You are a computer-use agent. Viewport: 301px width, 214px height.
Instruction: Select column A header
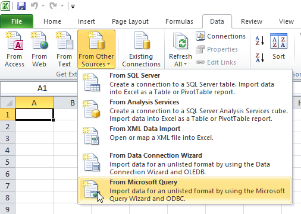34,103
